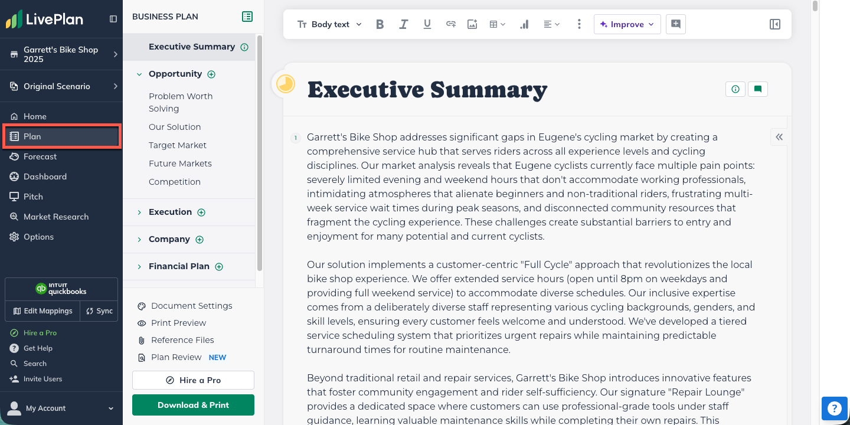Click the paragraph number 1 marker
Screen dimensions: 850x425
coord(296,138)
